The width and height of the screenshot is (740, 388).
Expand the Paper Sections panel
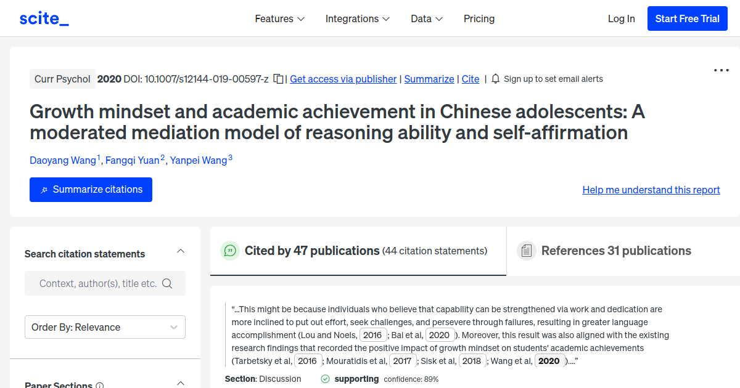point(180,382)
